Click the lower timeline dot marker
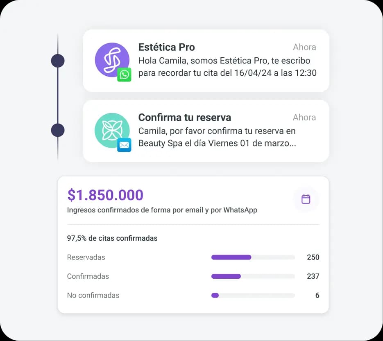This screenshot has height=341, width=383. (58, 130)
